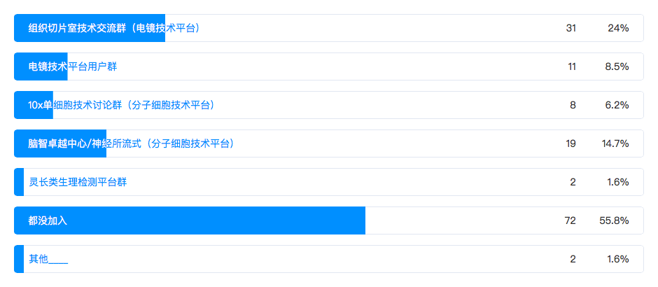Screen dimensions: 658x287
Task: Click the count 2 for 灵长类生理检测平台群
Action: pyautogui.click(x=573, y=182)
